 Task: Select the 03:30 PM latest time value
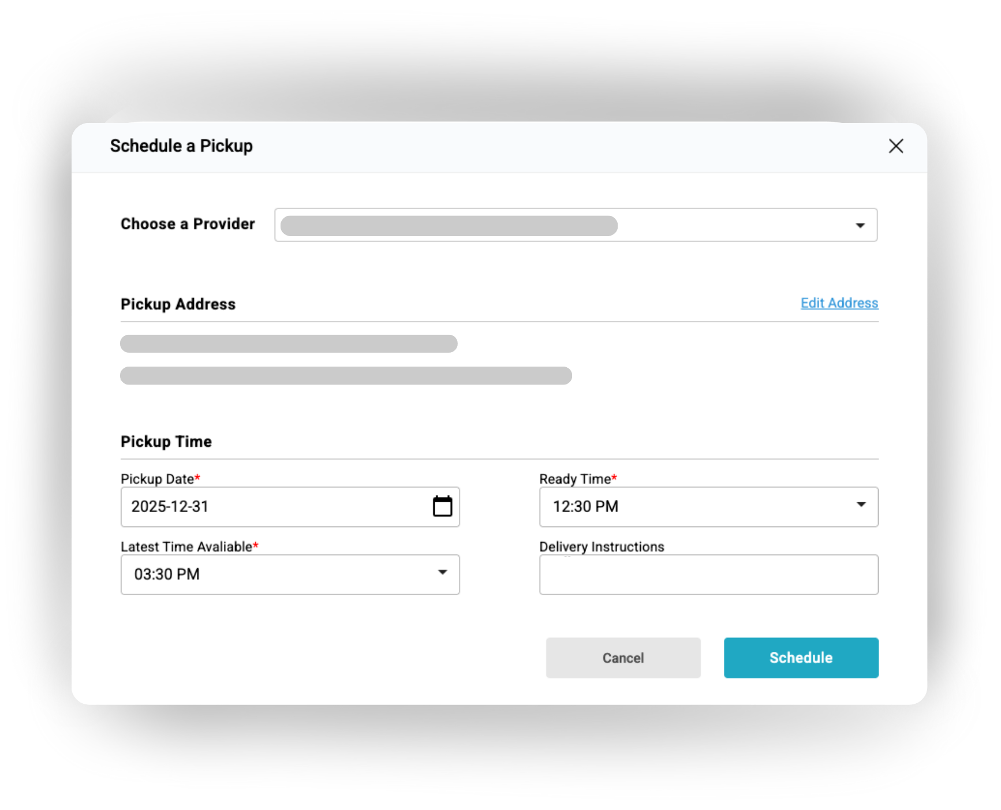167,574
